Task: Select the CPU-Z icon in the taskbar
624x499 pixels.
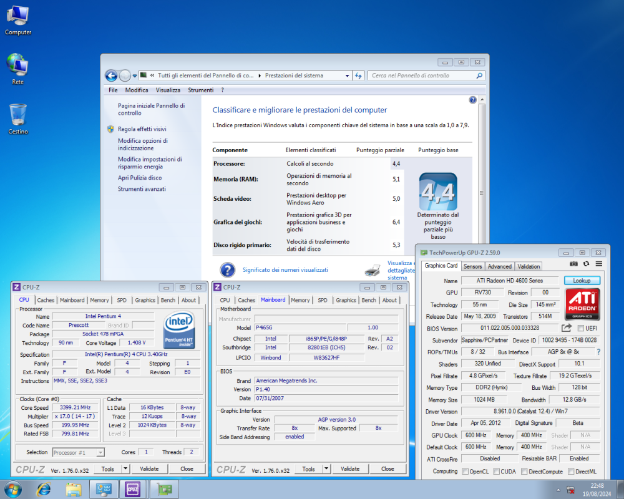Action: coord(132,489)
